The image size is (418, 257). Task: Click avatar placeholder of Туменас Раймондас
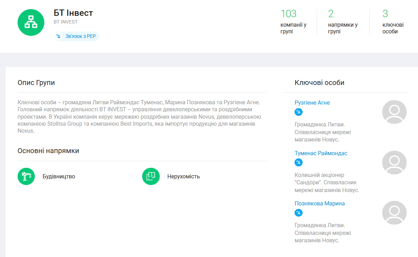coord(394,163)
